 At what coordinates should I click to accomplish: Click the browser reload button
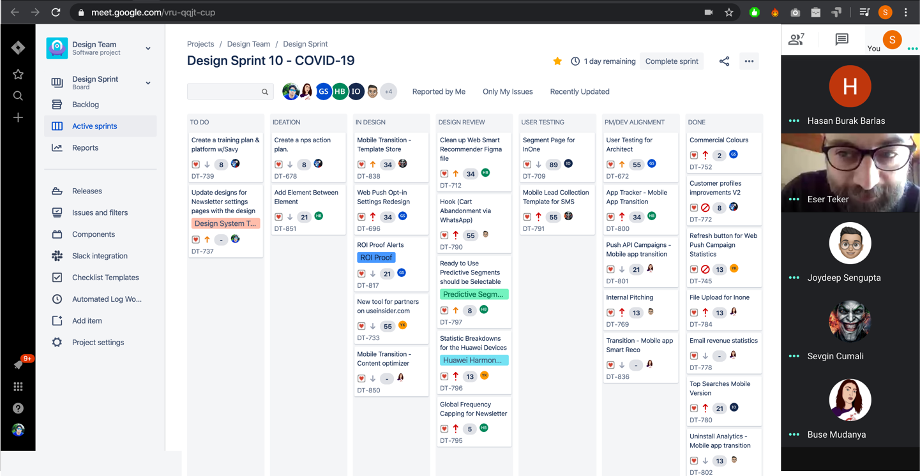[56, 12]
